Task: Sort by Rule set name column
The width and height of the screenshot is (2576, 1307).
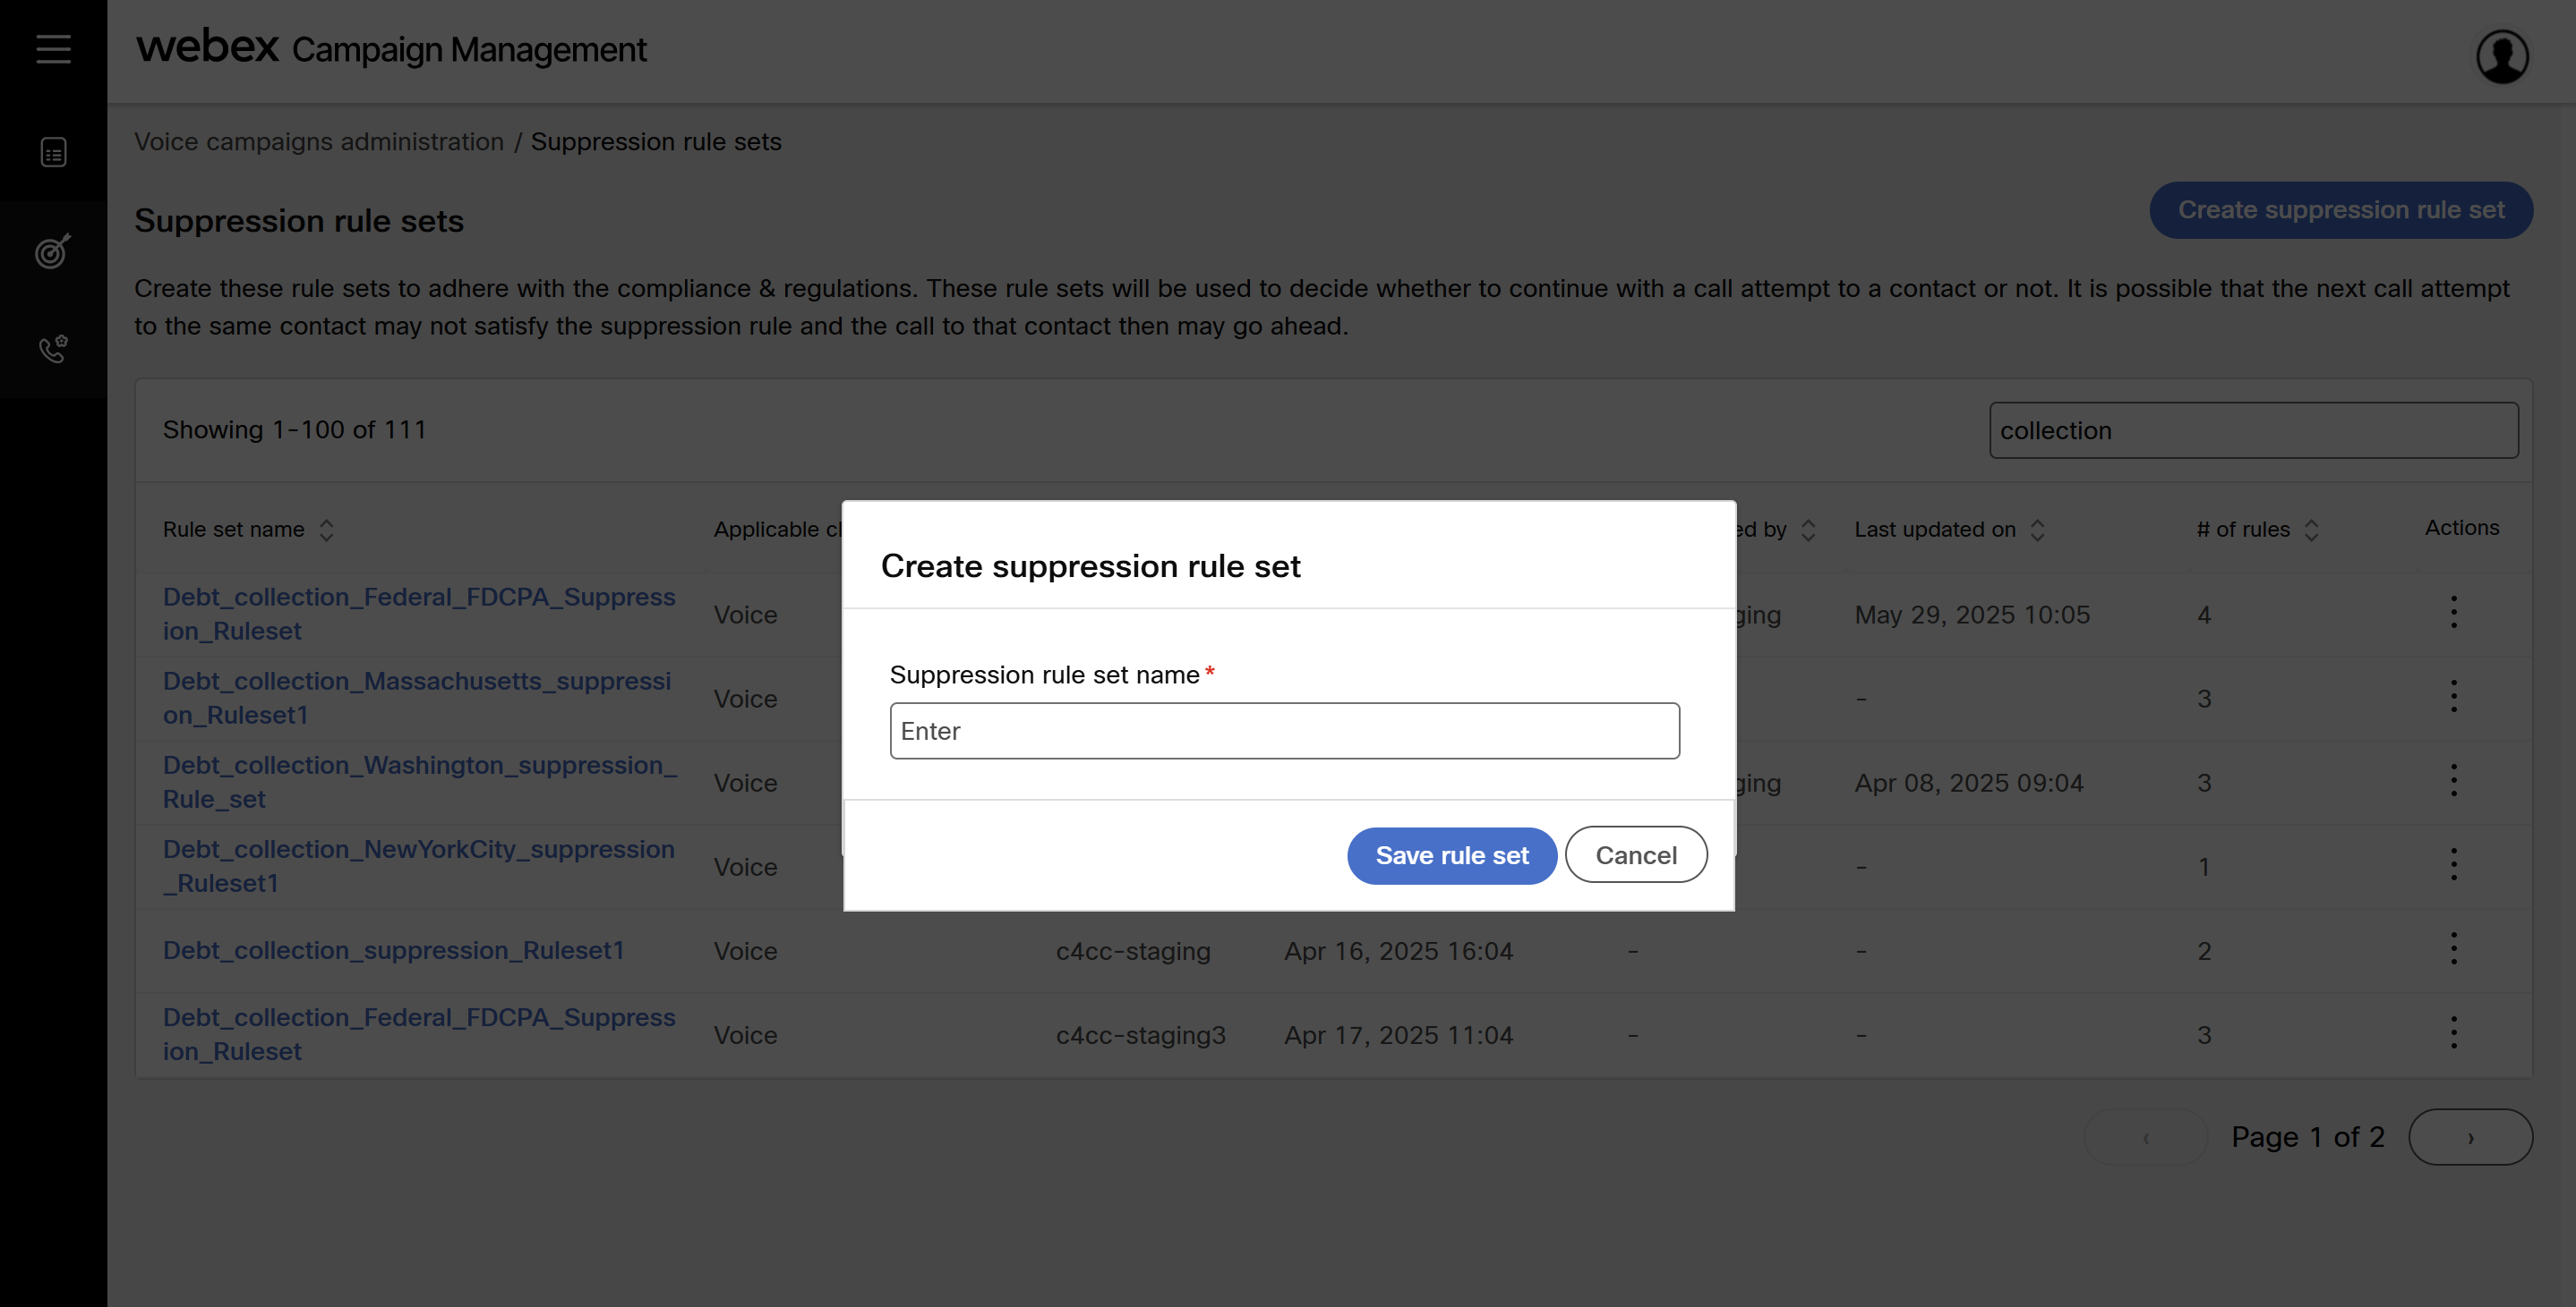Action: pyautogui.click(x=326, y=530)
